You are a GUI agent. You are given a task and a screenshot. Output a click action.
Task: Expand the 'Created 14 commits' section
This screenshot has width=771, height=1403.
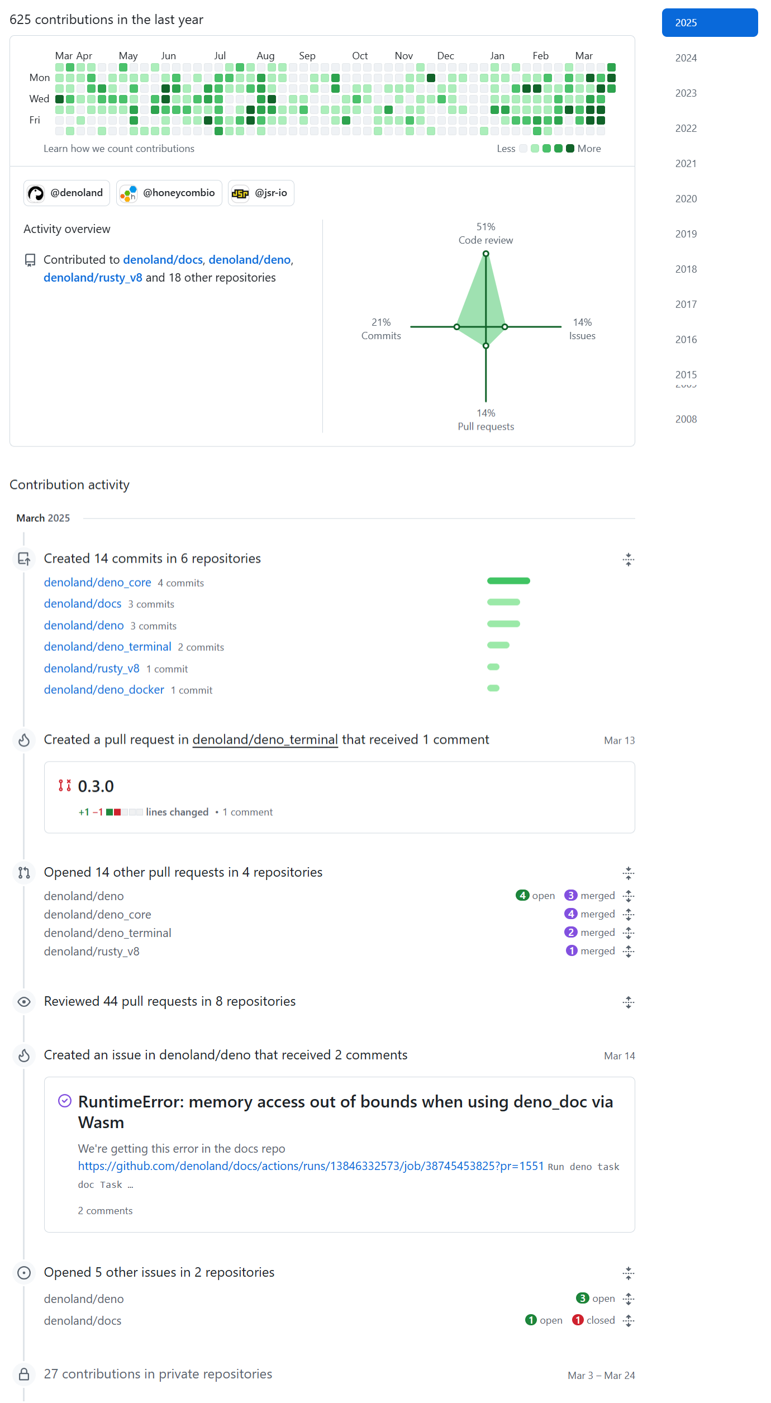pos(629,559)
